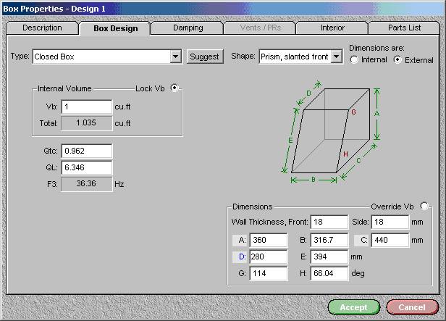Go to the Parts List tab
Screen dimensions: 446x321
click(x=404, y=28)
